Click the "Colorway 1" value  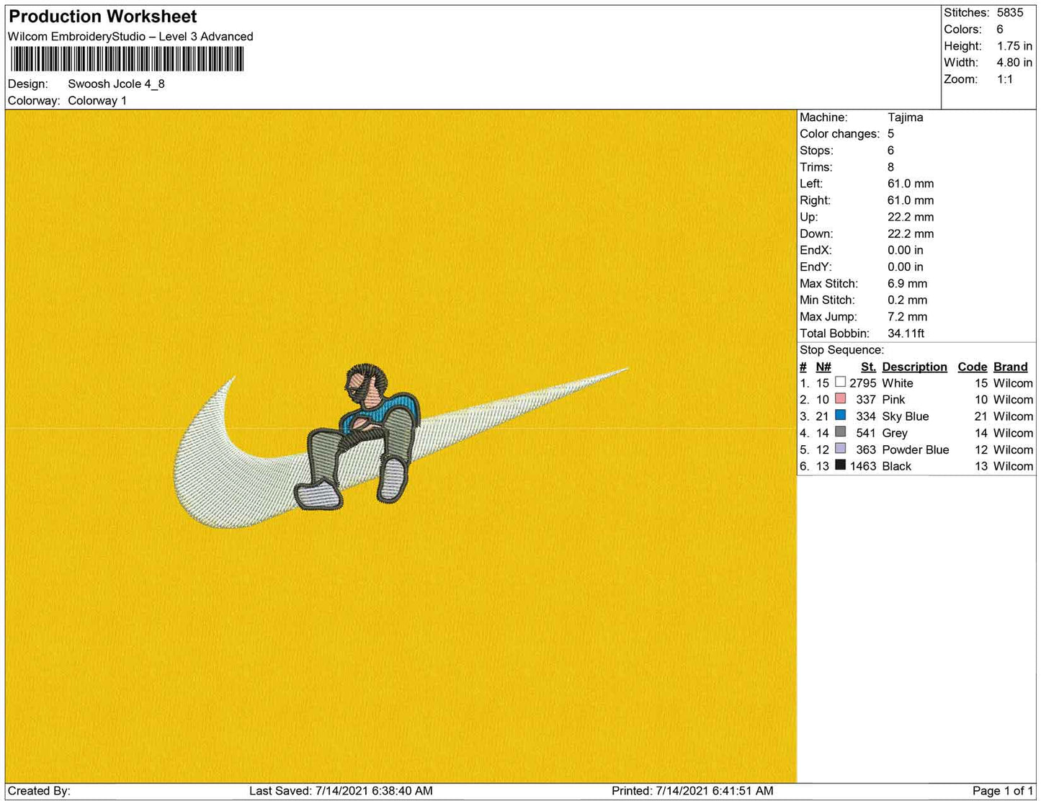click(x=97, y=101)
